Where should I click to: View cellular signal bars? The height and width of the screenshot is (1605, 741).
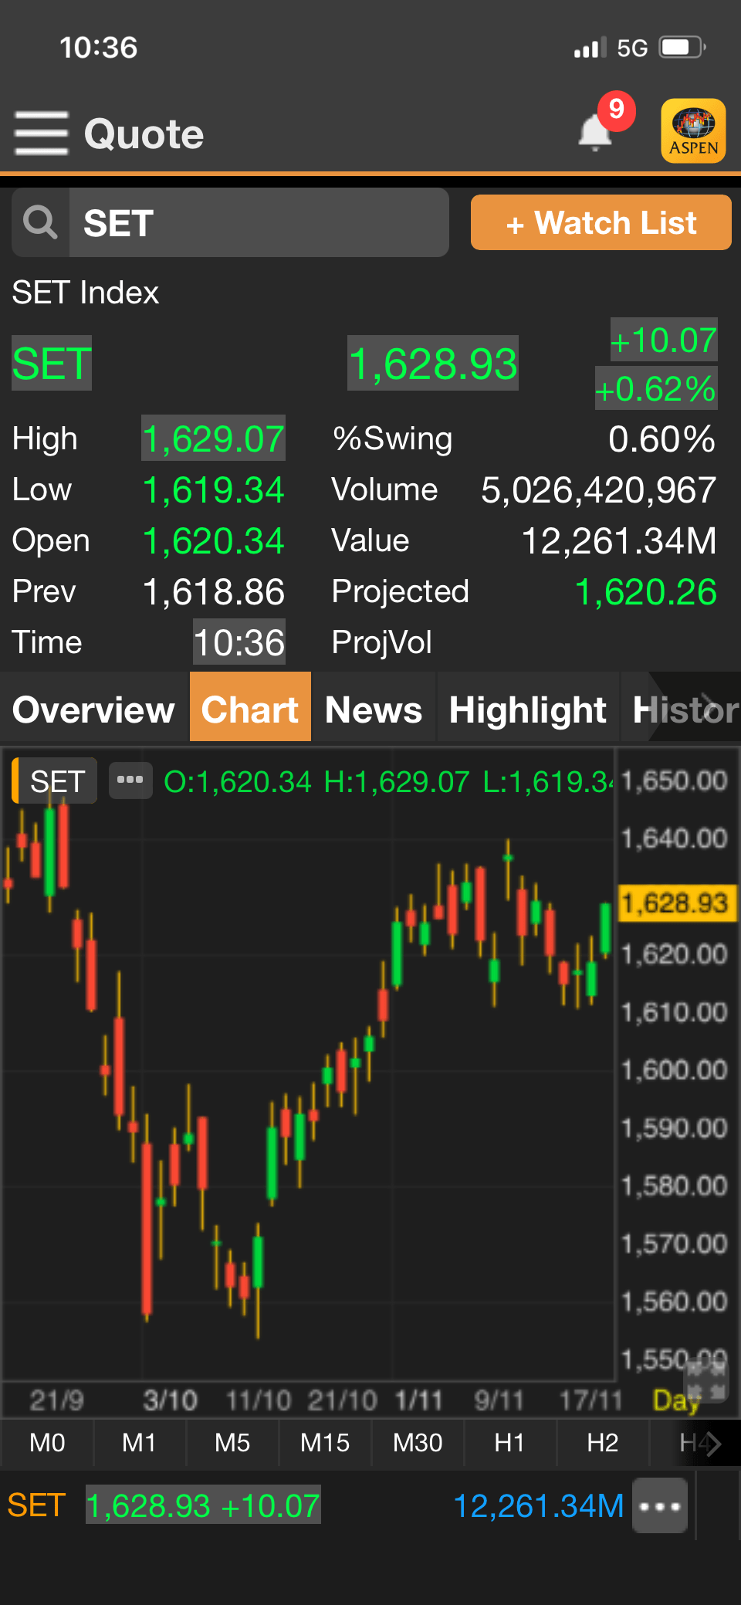pos(589,48)
